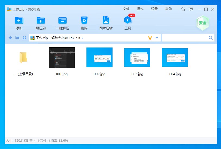The height and width of the screenshot is (149, 221).
Task: Select the 003.jpg thumbnail
Action: pyautogui.click(x=137, y=58)
